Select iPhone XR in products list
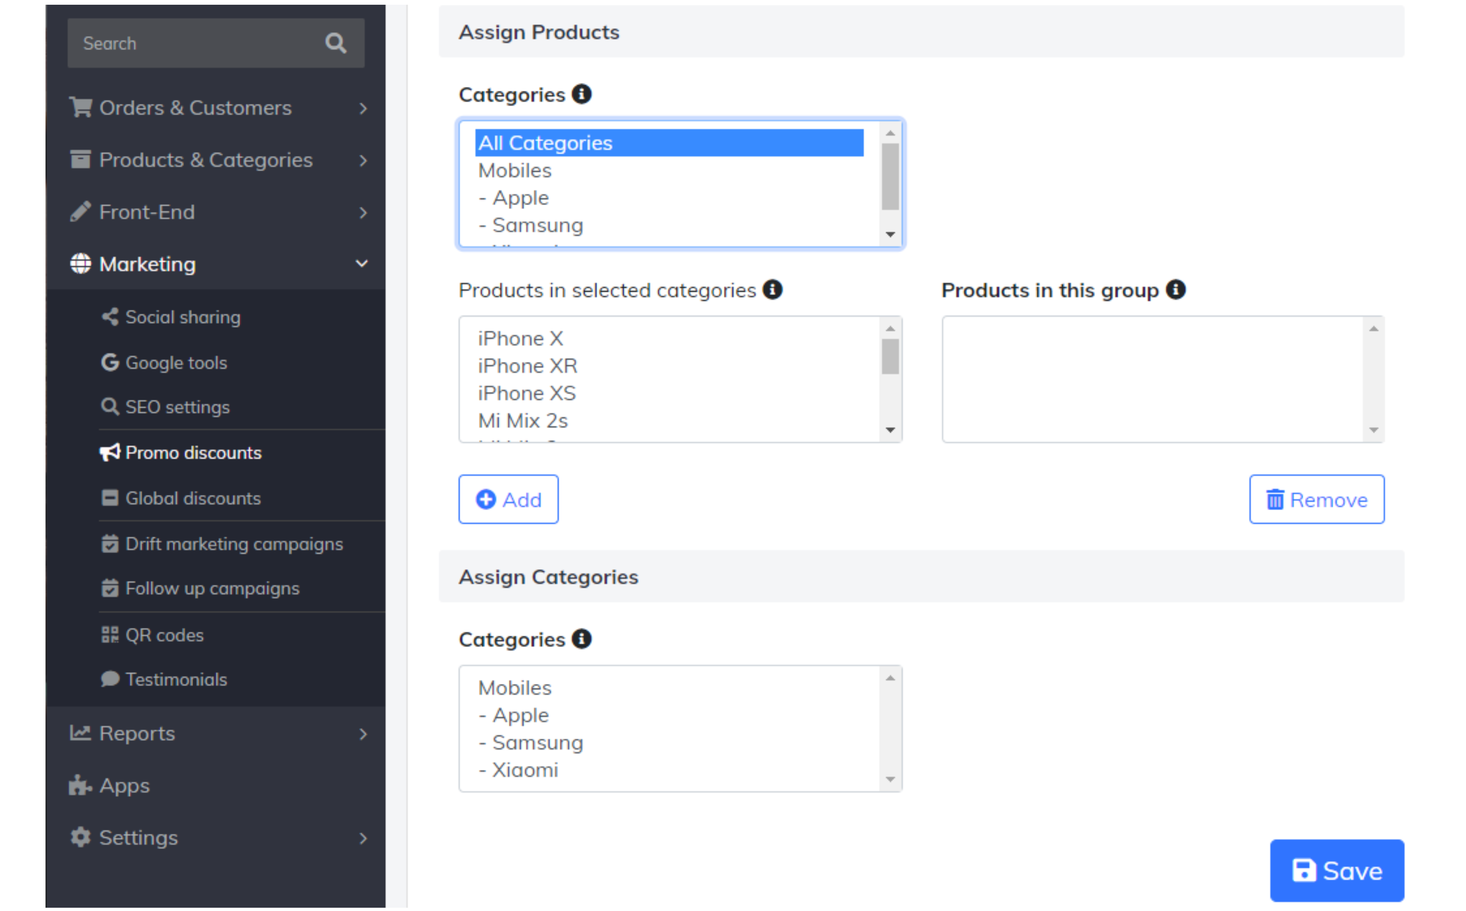Screen dimensions: 1466x911 528,366
